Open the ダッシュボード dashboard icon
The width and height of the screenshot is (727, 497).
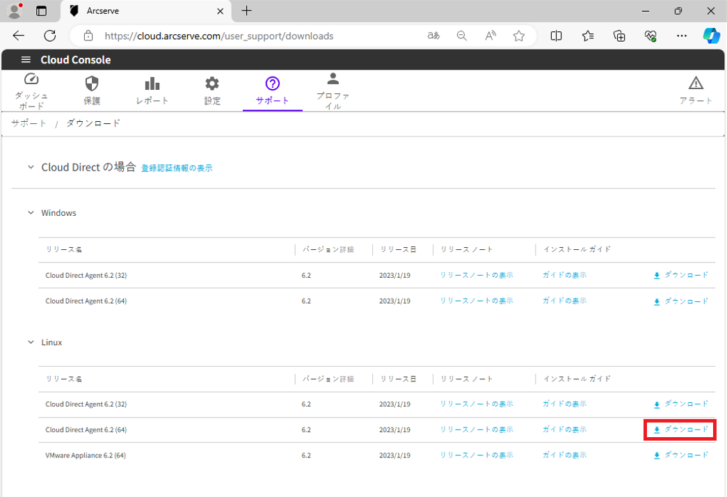coord(31,79)
